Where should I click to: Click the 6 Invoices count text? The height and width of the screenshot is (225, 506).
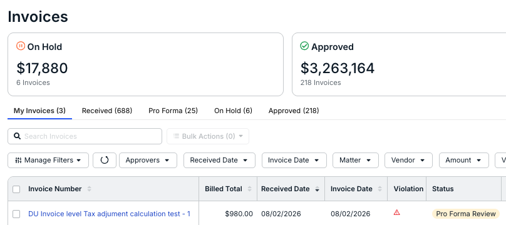point(33,82)
